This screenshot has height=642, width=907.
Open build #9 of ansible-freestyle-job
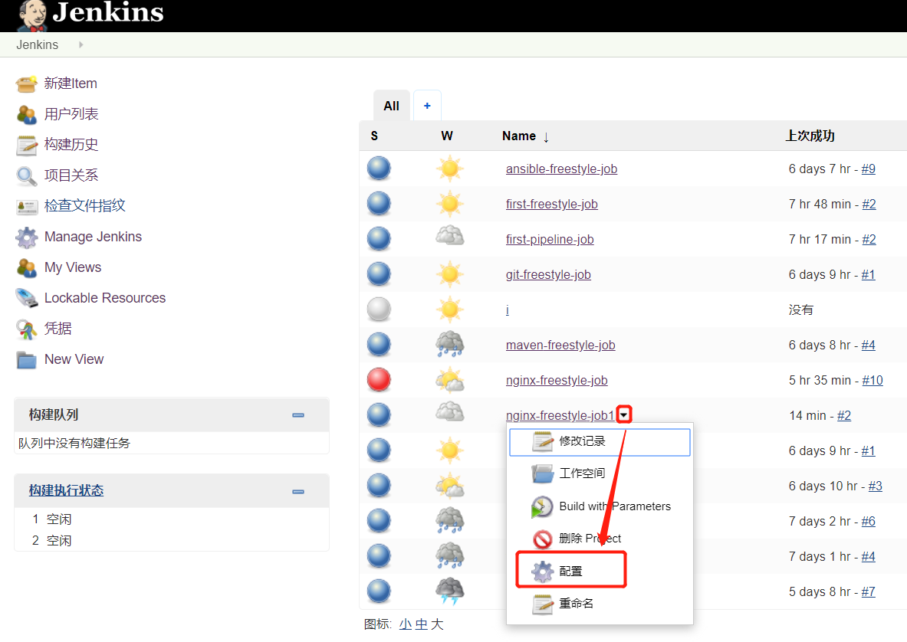(x=868, y=169)
